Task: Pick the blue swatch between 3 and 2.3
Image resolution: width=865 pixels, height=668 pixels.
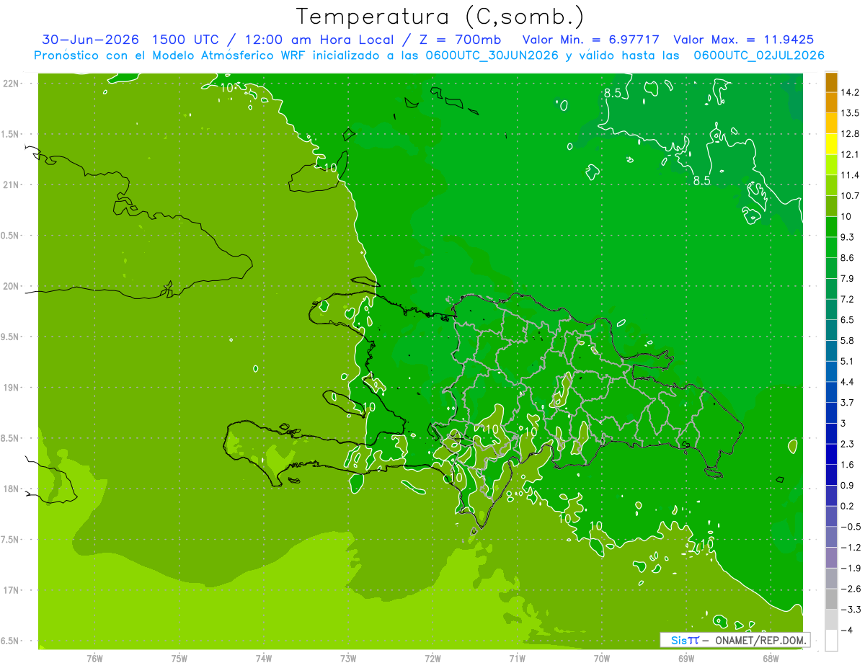Action: click(831, 433)
